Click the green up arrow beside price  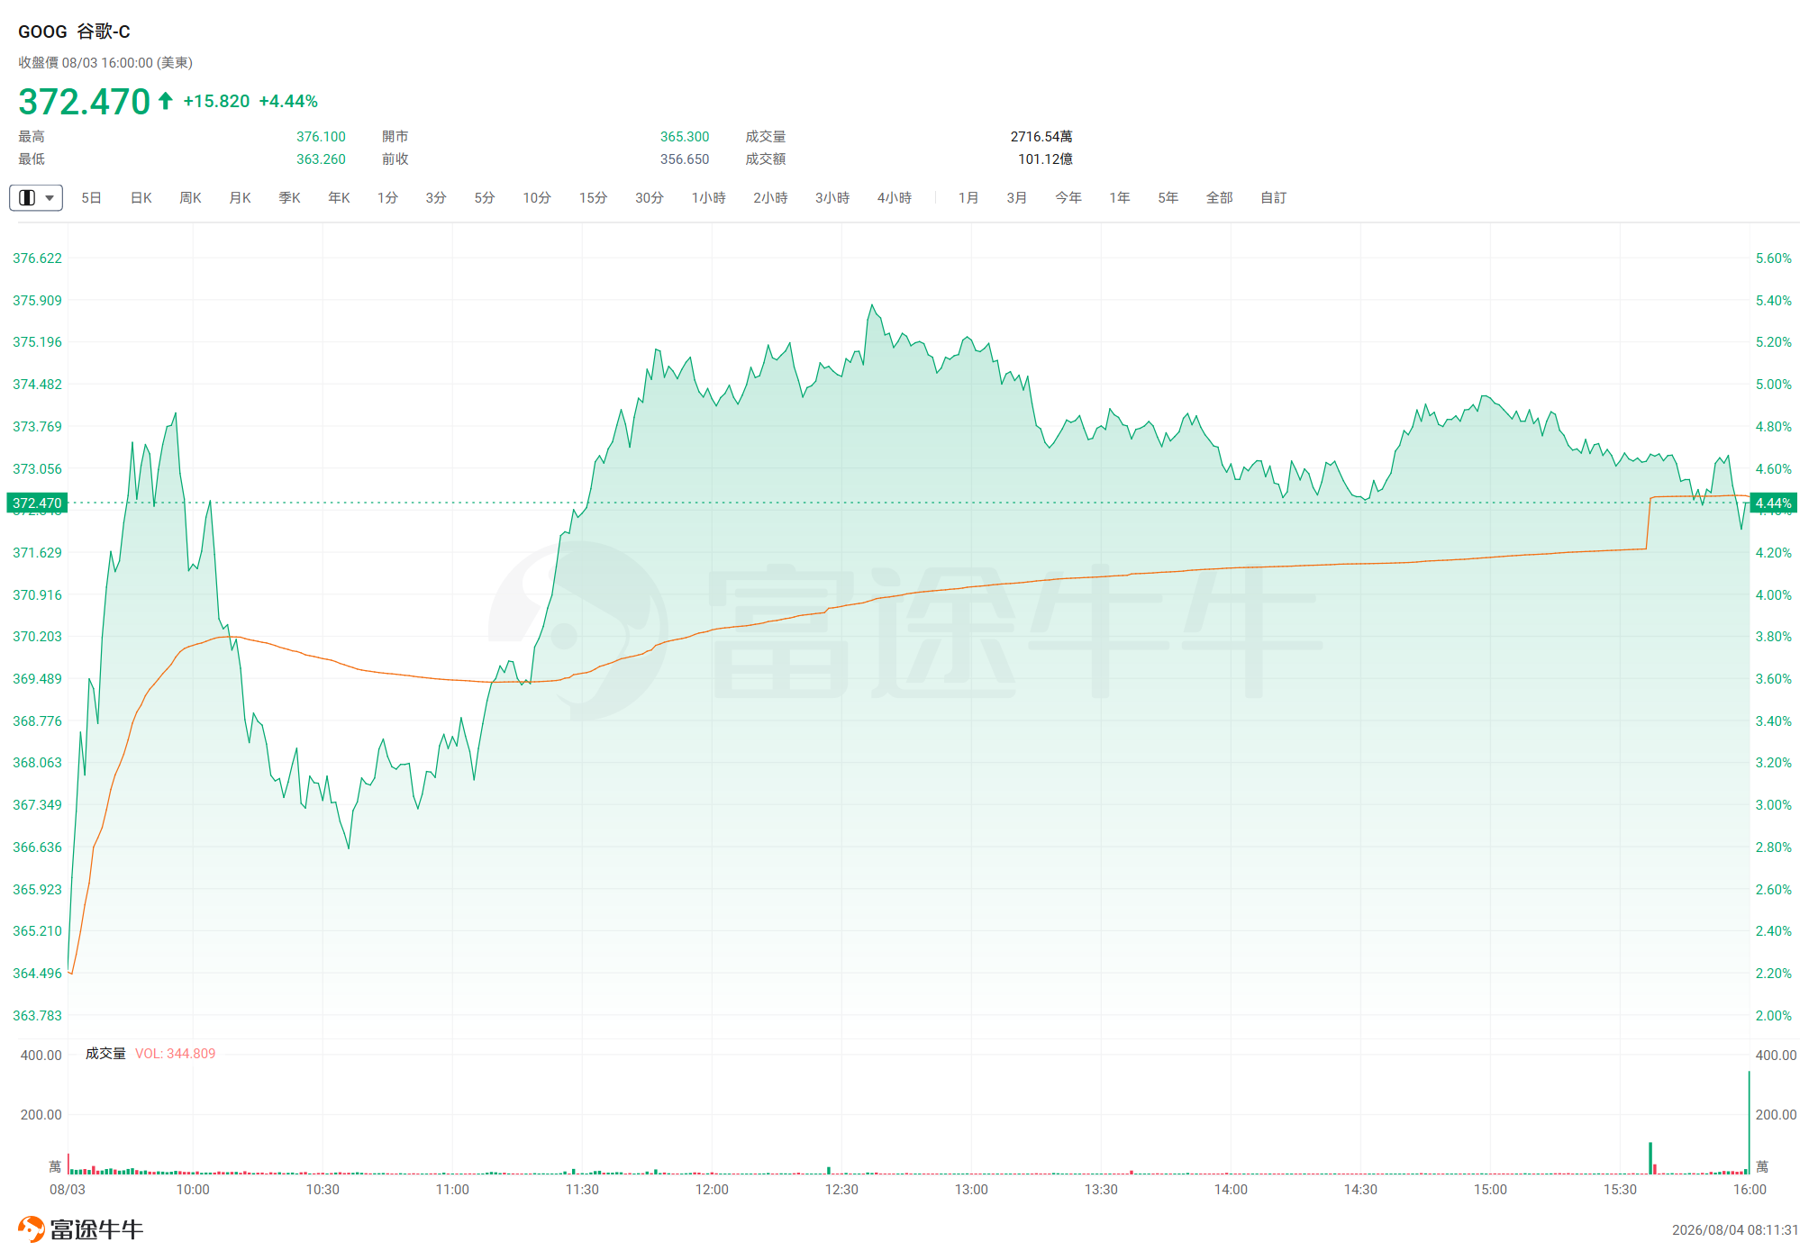(166, 101)
